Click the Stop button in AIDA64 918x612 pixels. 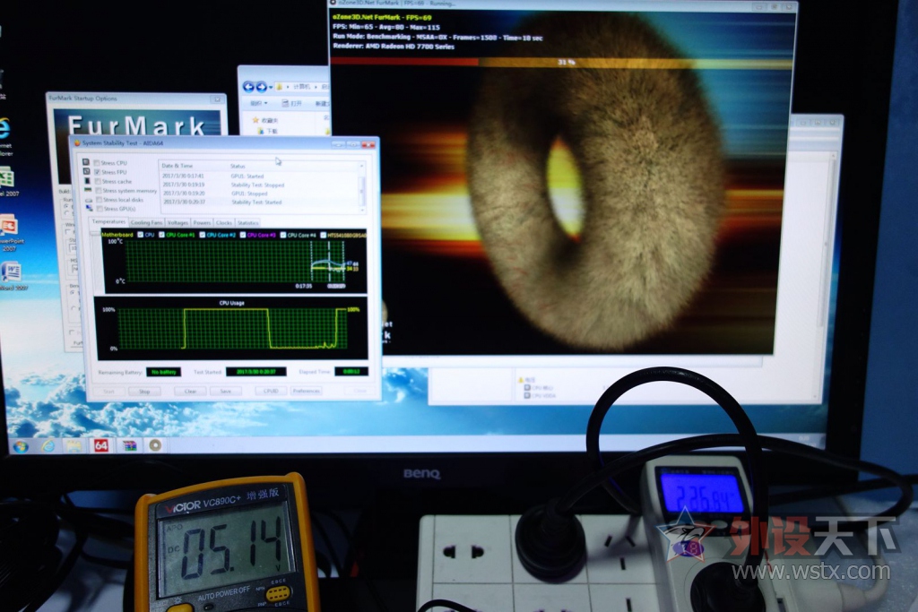tap(144, 392)
